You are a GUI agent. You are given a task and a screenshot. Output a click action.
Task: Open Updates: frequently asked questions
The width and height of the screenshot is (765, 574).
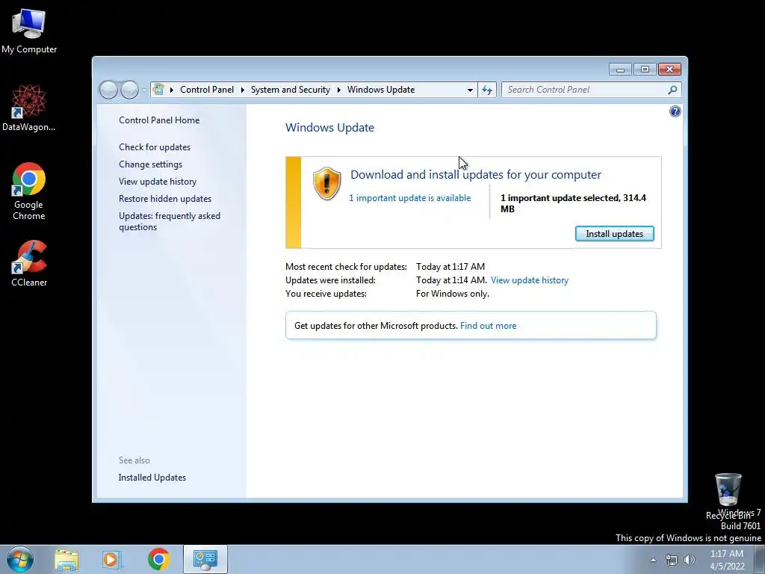click(170, 221)
